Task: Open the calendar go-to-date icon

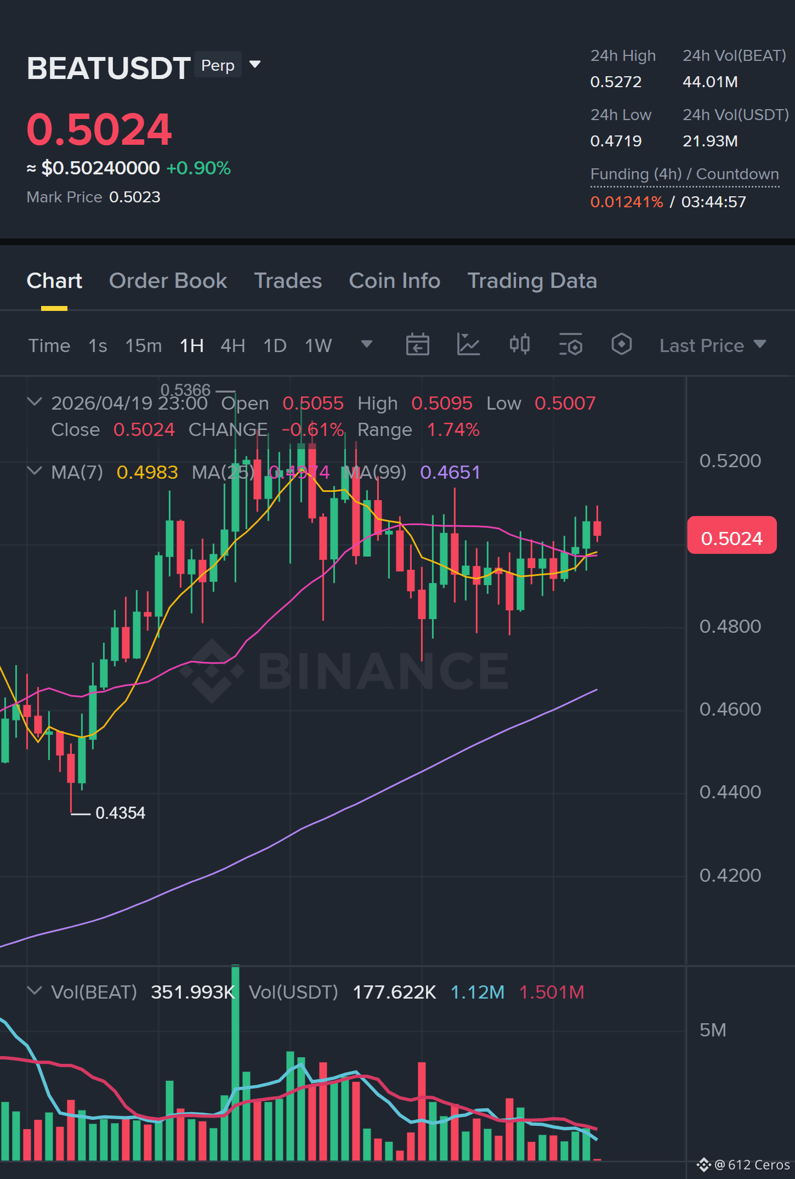Action: [417, 345]
